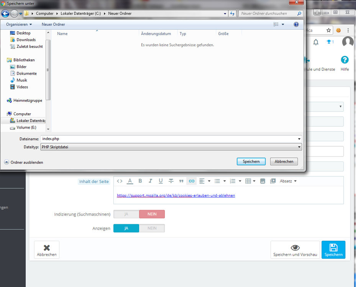
Task: Set Indizierung to NEIN
Action: (152, 214)
